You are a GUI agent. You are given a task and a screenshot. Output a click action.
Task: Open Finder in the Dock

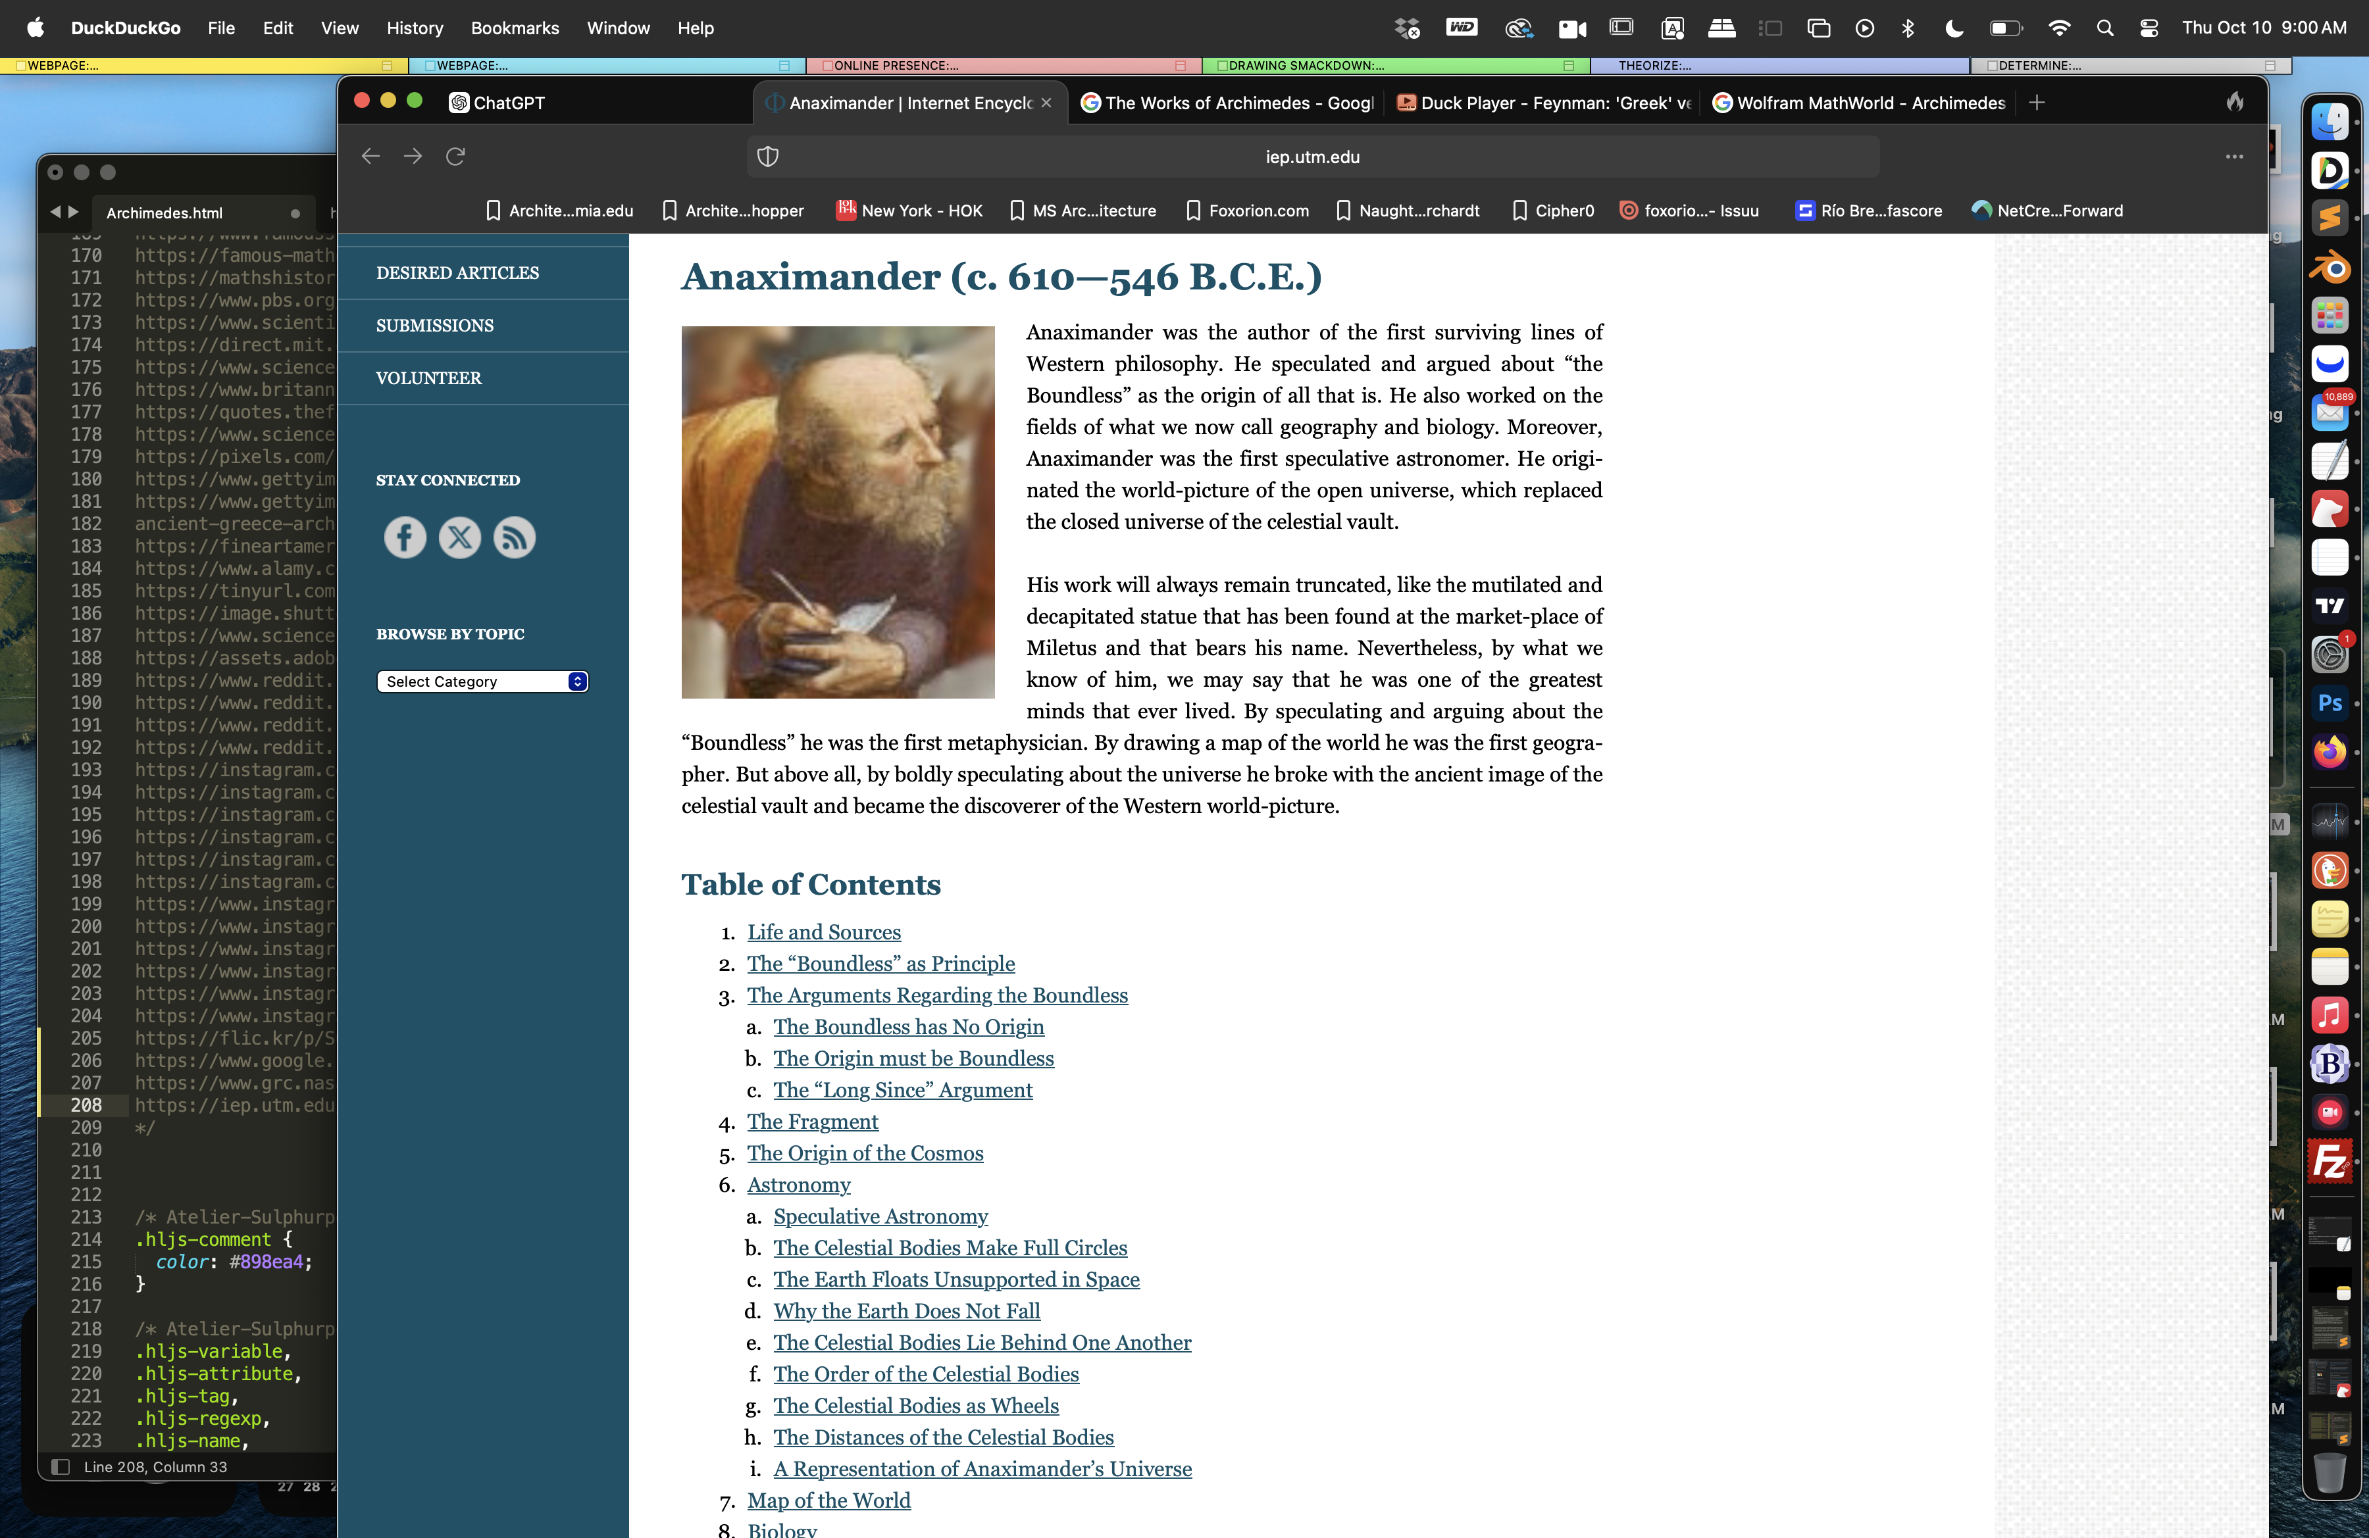tap(2329, 122)
